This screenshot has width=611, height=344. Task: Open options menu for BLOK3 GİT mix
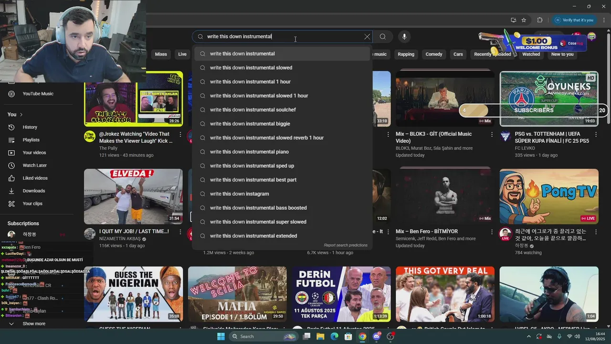[492, 135]
